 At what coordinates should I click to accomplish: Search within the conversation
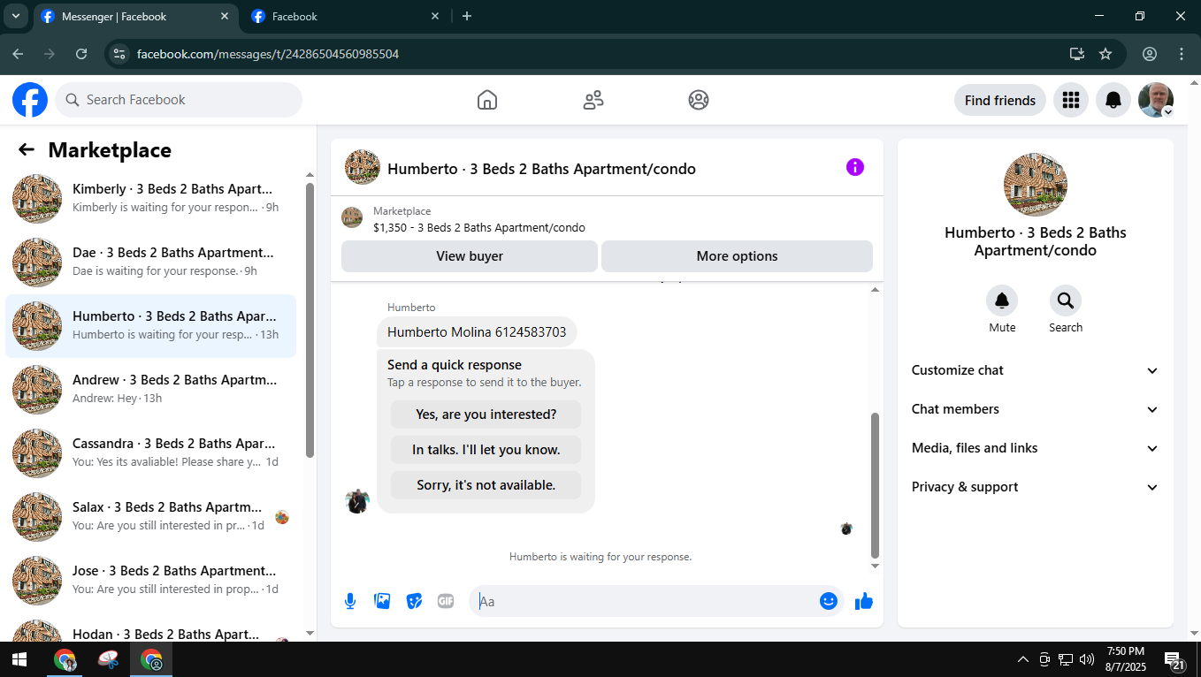(x=1066, y=300)
